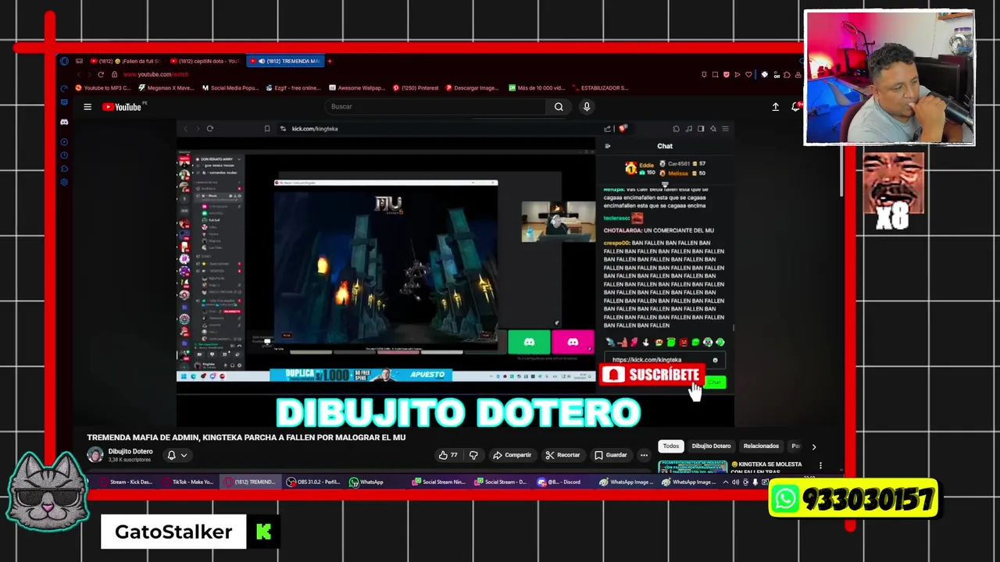Dislike the video with the thumbs down button

coord(473,455)
